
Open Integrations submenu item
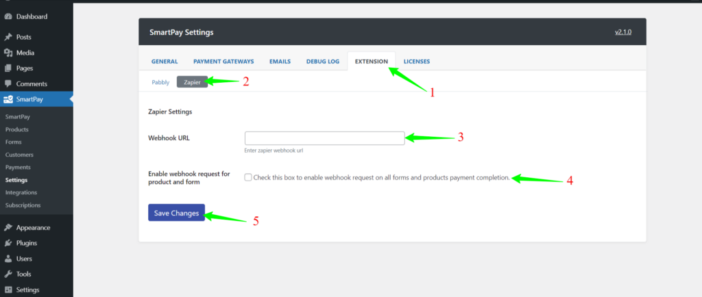pos(21,192)
